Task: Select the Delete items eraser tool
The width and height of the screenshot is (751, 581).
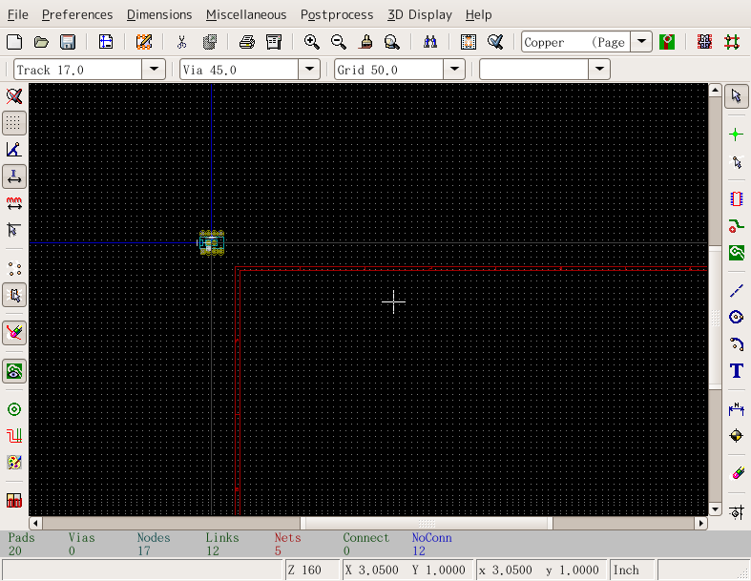Action: [x=736, y=474]
